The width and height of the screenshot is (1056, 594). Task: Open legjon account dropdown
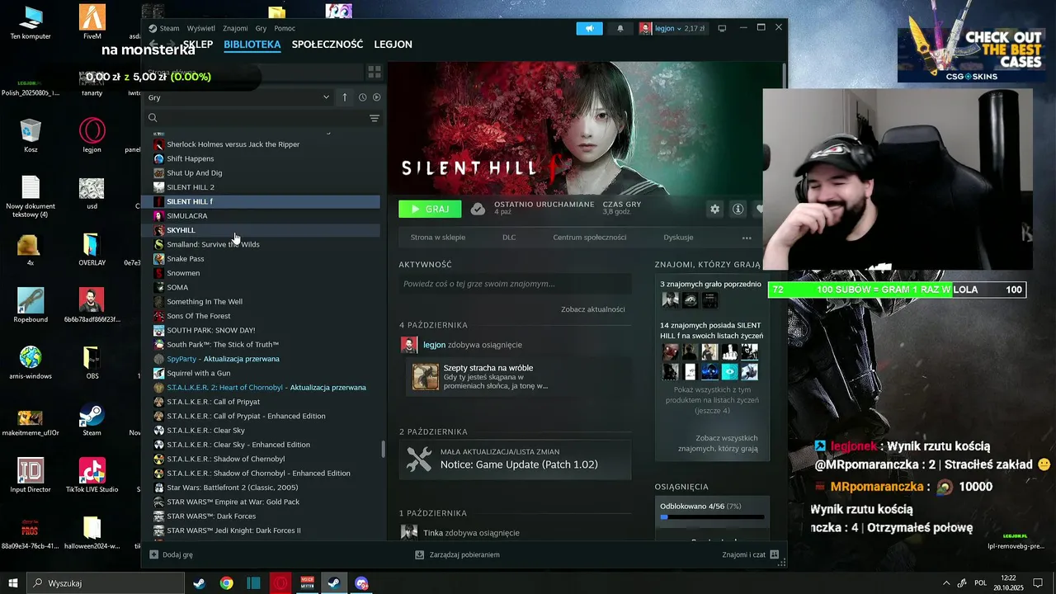(x=672, y=28)
